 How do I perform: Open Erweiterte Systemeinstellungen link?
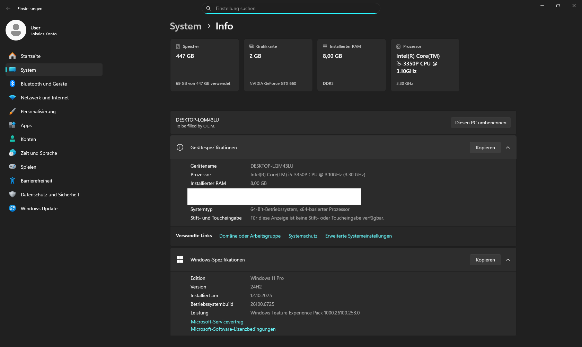click(358, 236)
